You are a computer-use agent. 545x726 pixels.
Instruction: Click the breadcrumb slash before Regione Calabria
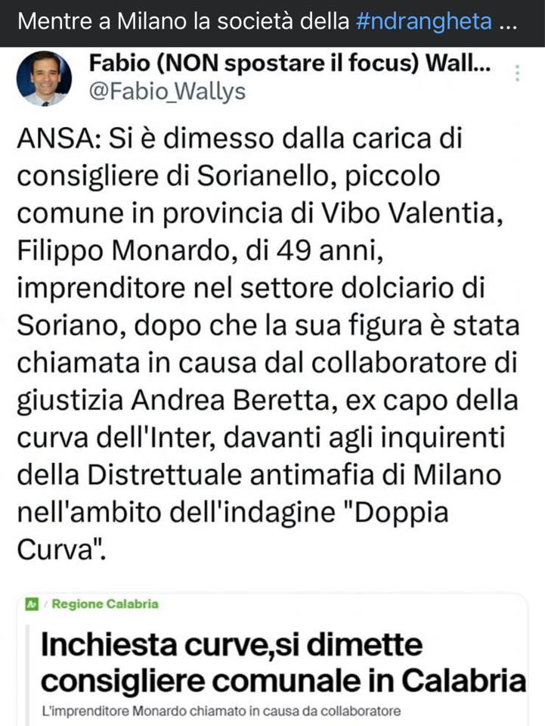[45, 603]
